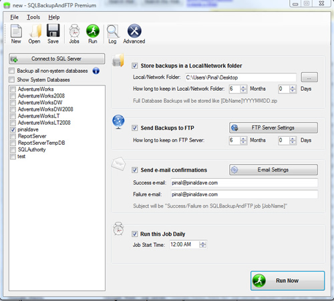334x301 pixels.
Task: Click the Success e-mail field
Action: click(244, 183)
